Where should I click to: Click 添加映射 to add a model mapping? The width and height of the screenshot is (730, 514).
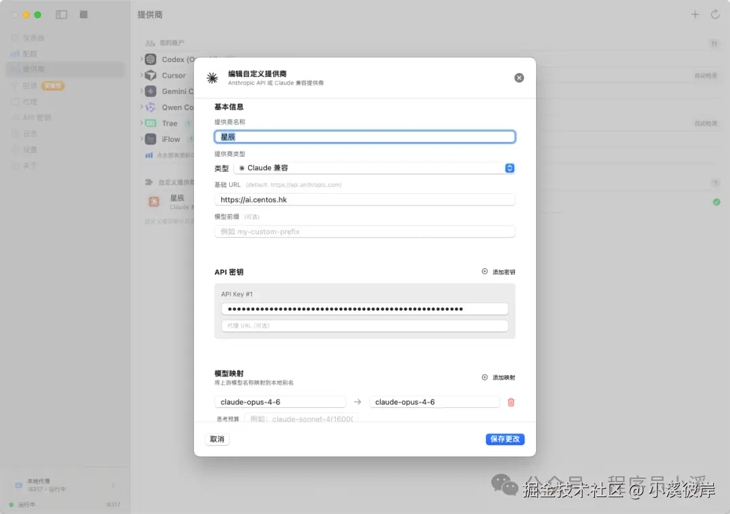498,378
